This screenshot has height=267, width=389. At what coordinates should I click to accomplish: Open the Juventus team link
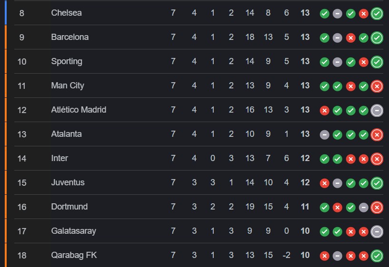point(68,182)
